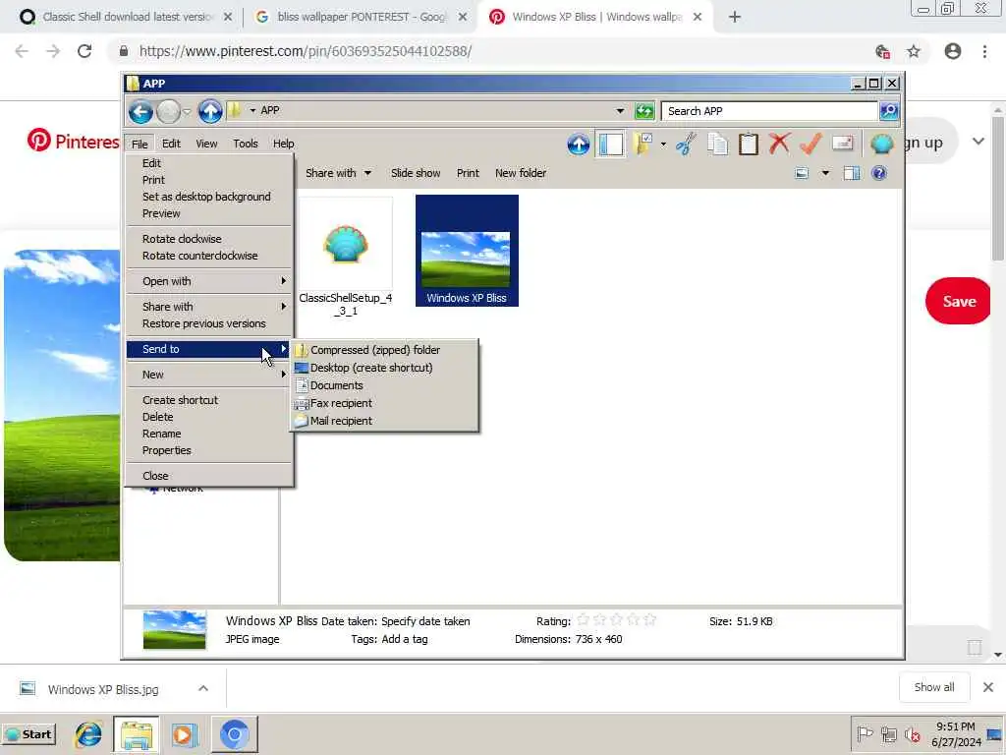Viewport: 1006px width, 755px height.
Task: Choose Fax recipient
Action: point(385,403)
